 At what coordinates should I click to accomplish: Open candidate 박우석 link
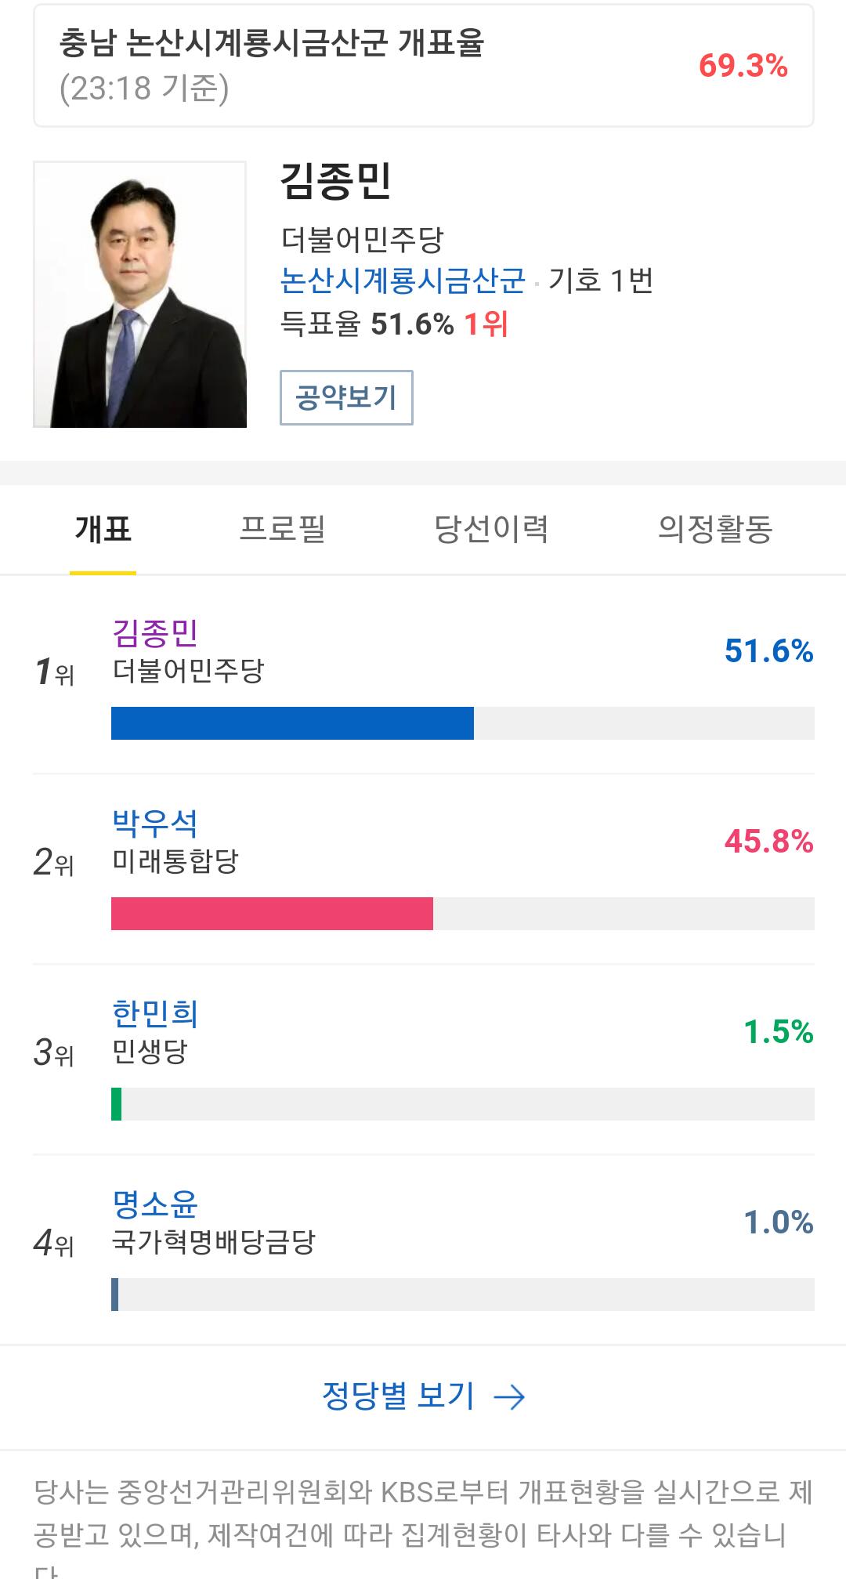point(155,823)
